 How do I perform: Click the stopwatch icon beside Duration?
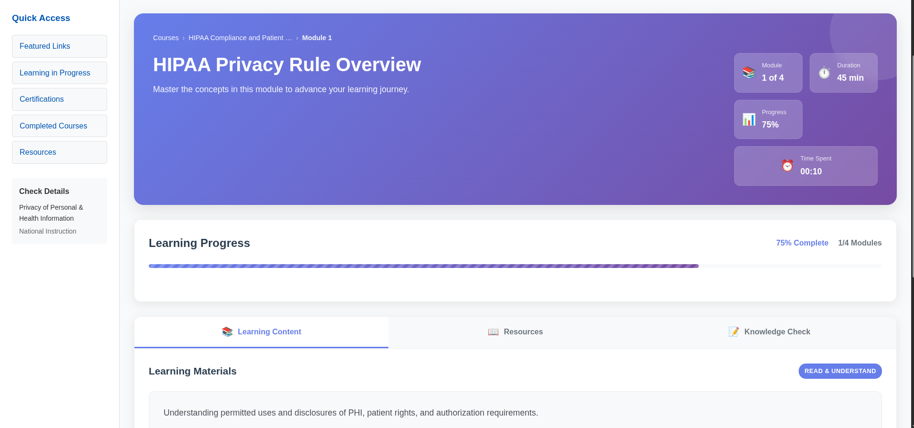point(824,73)
